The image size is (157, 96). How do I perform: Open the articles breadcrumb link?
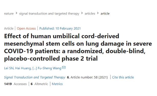[90, 13]
